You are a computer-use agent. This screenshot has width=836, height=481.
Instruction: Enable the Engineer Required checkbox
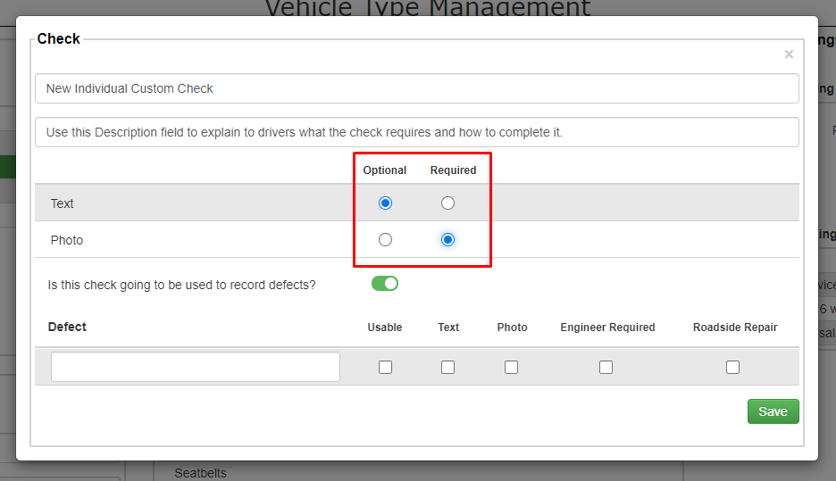point(606,367)
